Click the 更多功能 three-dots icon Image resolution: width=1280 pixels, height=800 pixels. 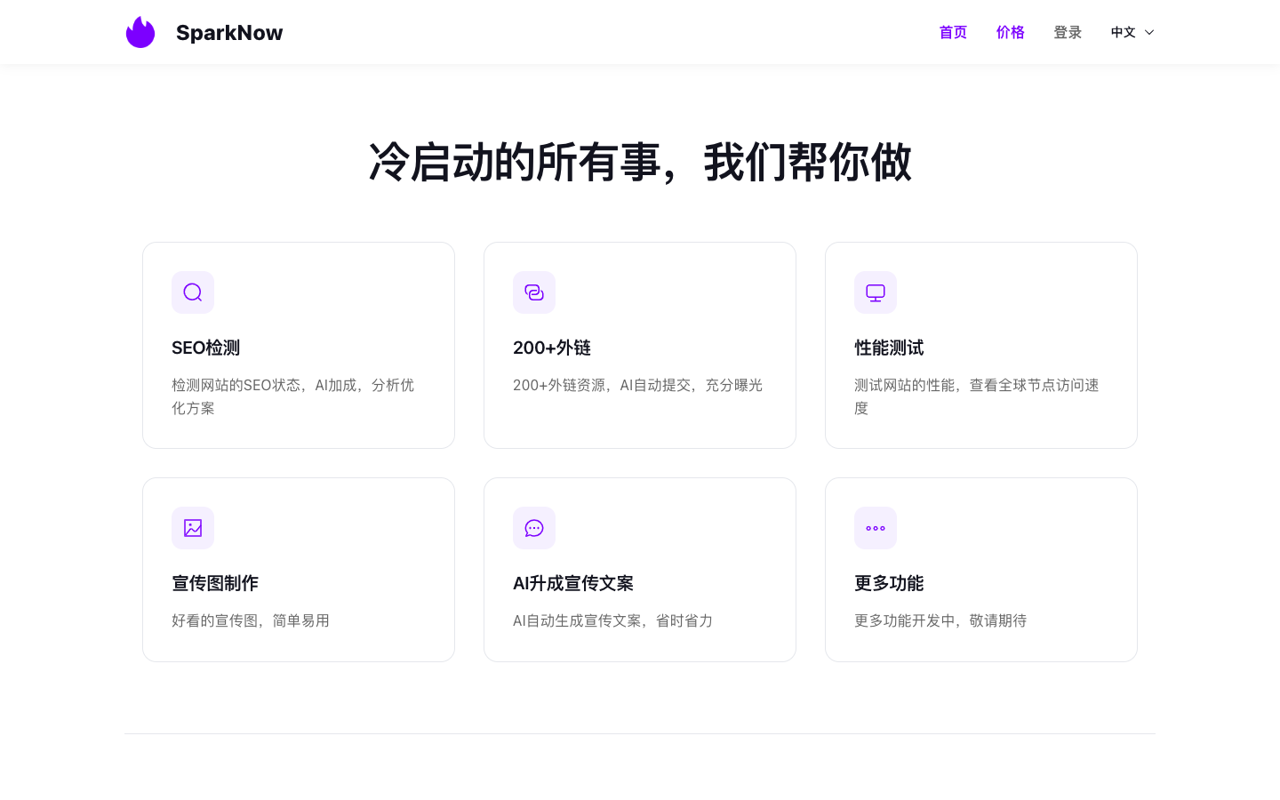point(876,528)
